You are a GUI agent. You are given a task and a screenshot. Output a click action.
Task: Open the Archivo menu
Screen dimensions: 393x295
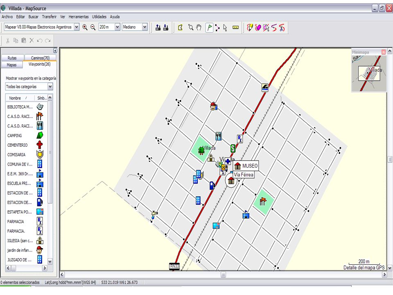7,17
